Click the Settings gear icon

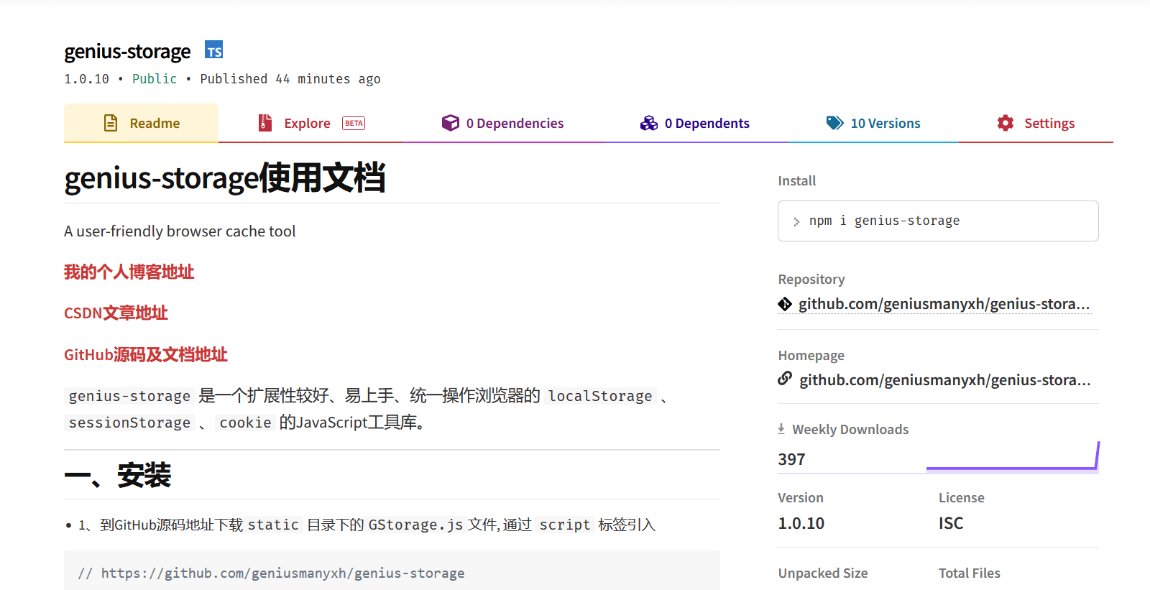click(x=1006, y=123)
